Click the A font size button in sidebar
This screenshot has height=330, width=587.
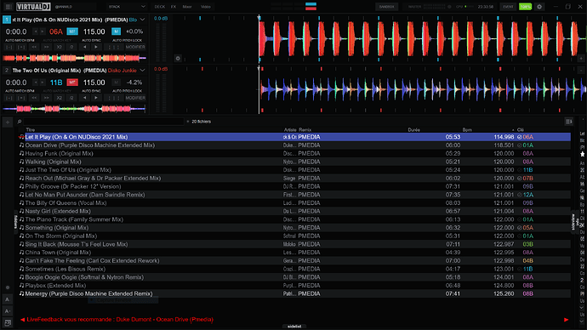click(x=7, y=299)
